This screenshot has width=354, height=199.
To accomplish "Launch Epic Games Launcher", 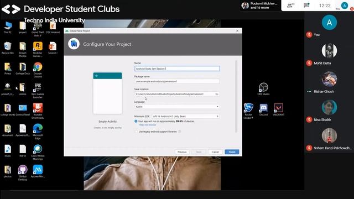I will click(x=38, y=91).
